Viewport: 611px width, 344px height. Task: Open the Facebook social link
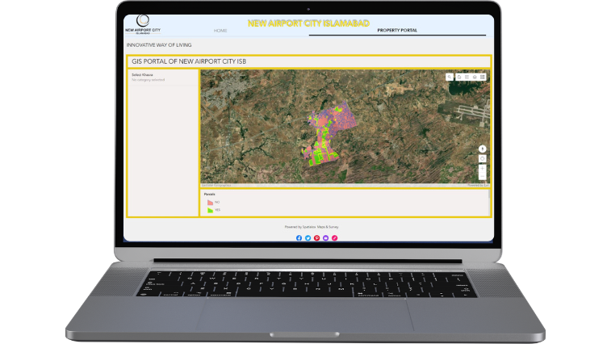(x=299, y=238)
